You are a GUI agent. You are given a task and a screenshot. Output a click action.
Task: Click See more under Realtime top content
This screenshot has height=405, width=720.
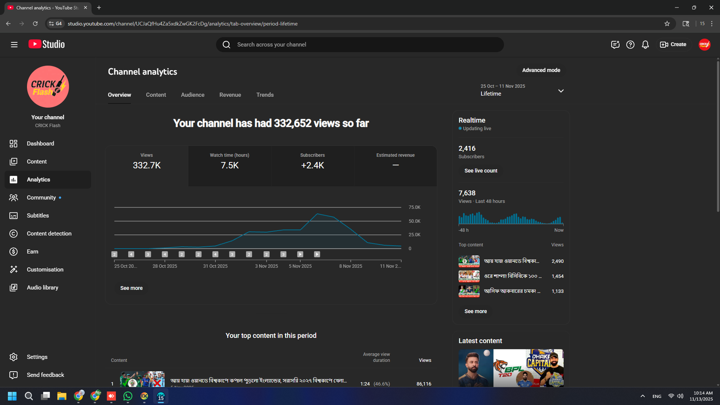476,311
